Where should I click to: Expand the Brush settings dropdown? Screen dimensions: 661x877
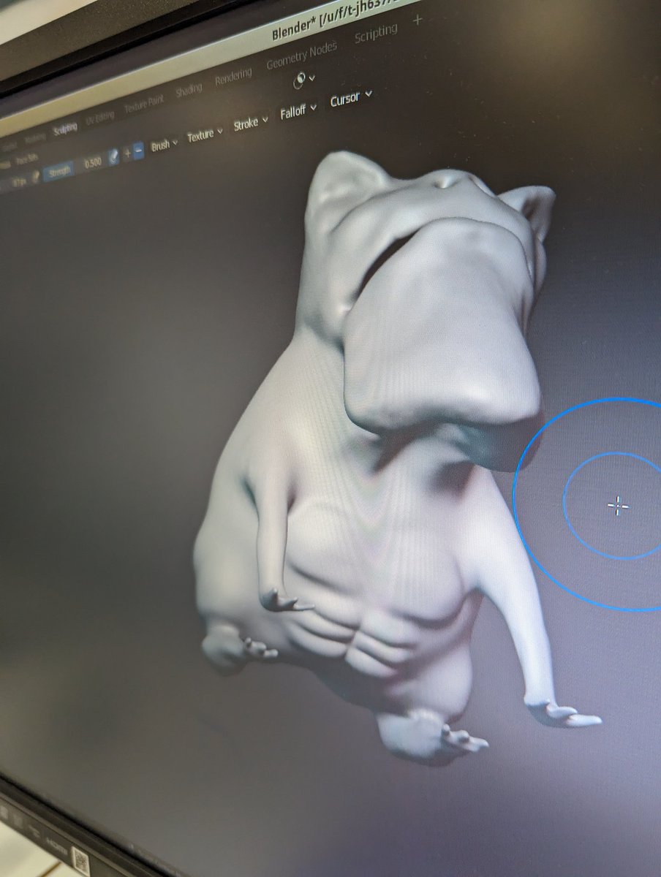pyautogui.click(x=165, y=145)
